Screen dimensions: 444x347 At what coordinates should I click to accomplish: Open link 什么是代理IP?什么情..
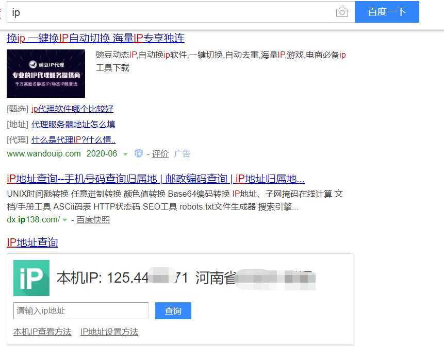pyautogui.click(x=73, y=140)
